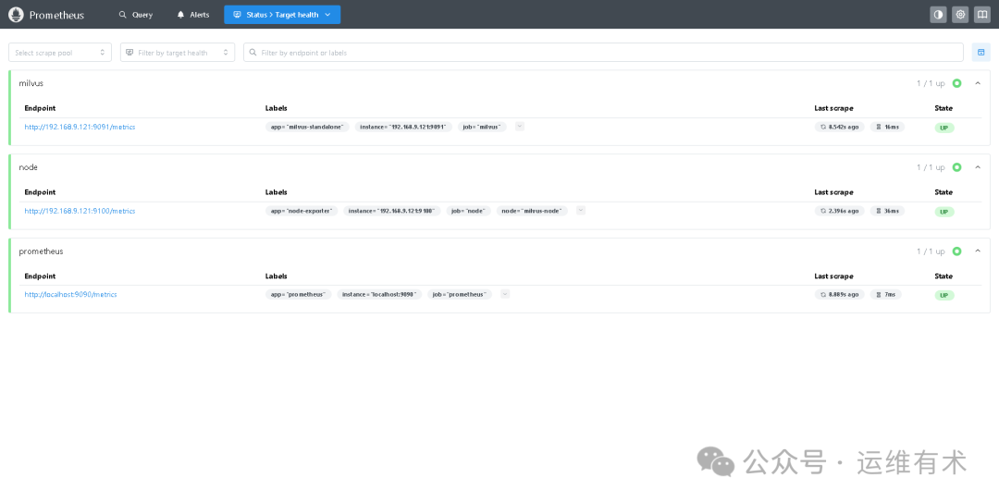This screenshot has height=502, width=999.
Task: Click the instance="192.168.9.121:9100" label badge
Action: point(392,211)
